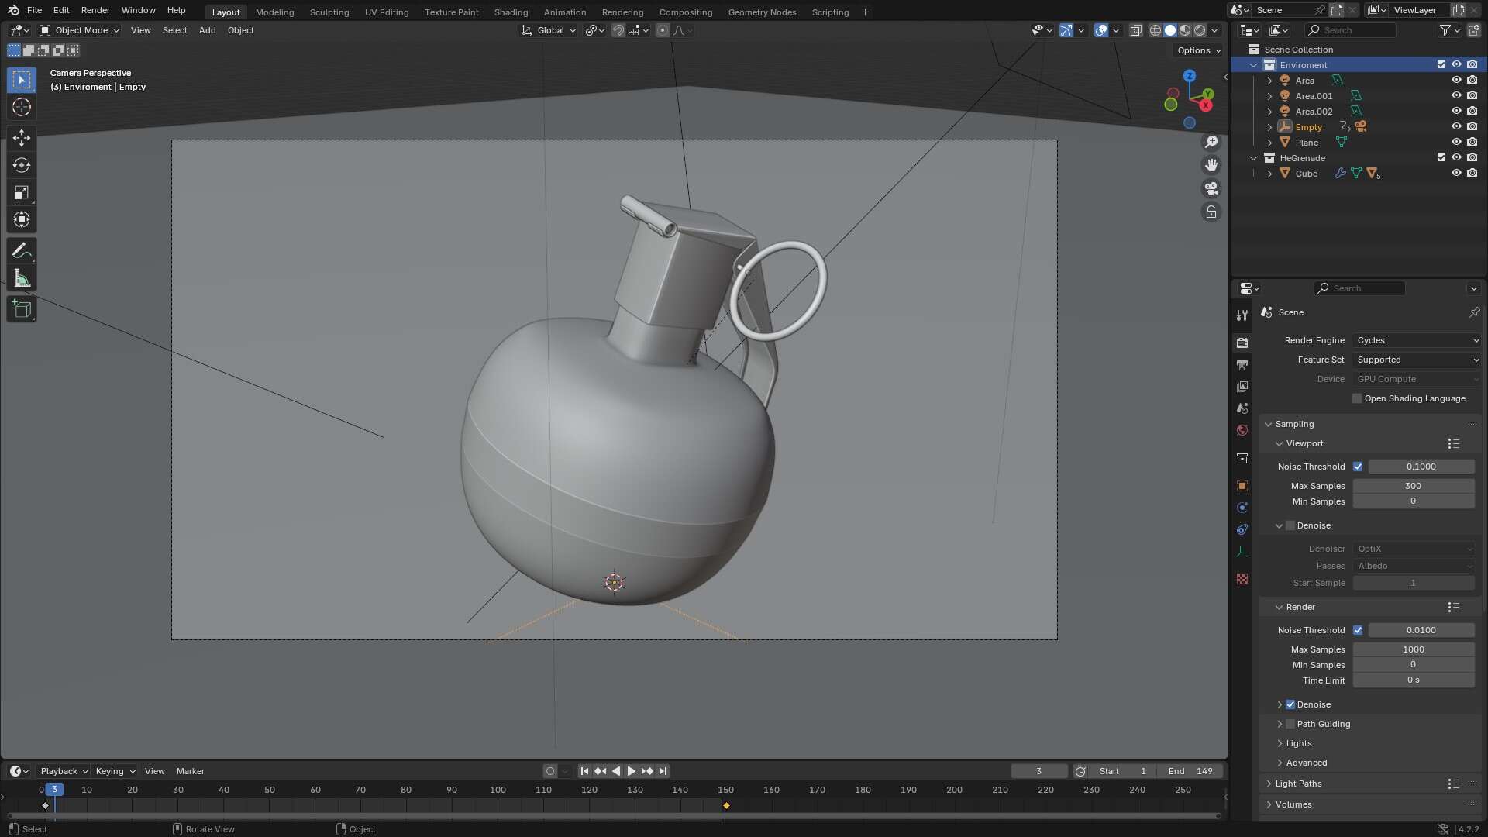
Task: Open the Global transform orientation dropdown
Action: [x=549, y=30]
